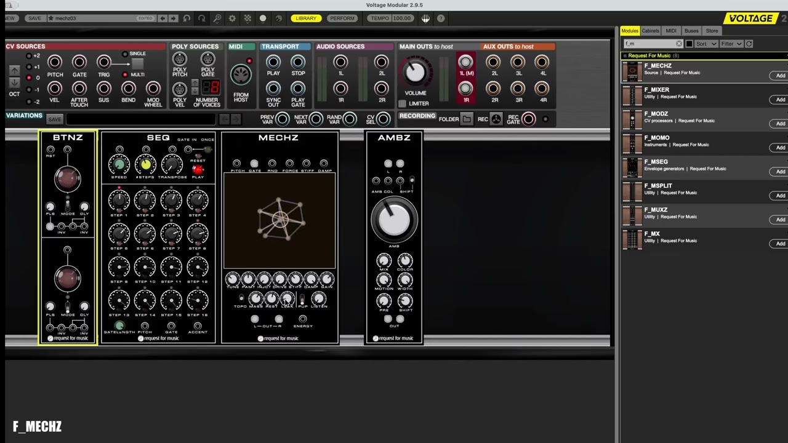Click the variations SAVE button

pos(55,119)
